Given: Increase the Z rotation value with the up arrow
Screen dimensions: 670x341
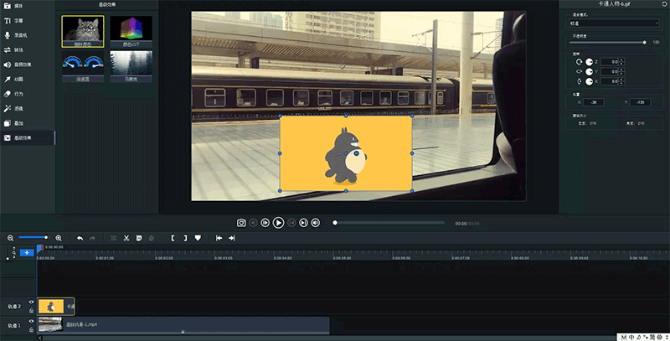Looking at the screenshot, I should click(621, 60).
